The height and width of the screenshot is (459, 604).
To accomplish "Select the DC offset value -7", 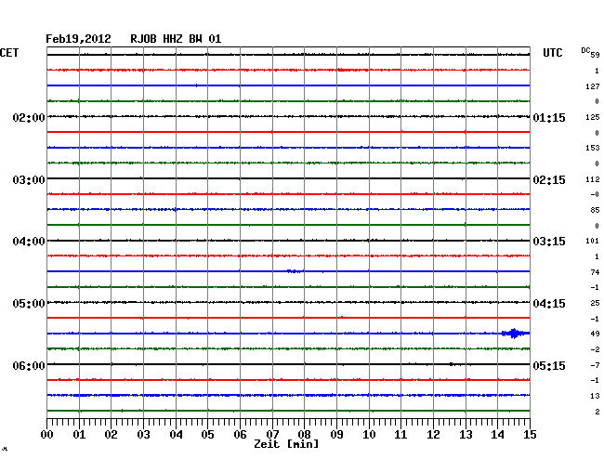I will tap(595, 365).
